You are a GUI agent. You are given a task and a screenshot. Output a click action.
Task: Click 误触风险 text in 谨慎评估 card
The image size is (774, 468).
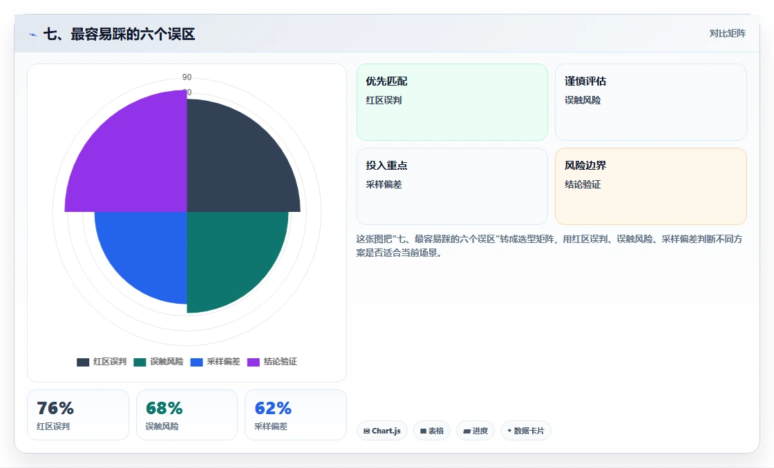point(583,100)
